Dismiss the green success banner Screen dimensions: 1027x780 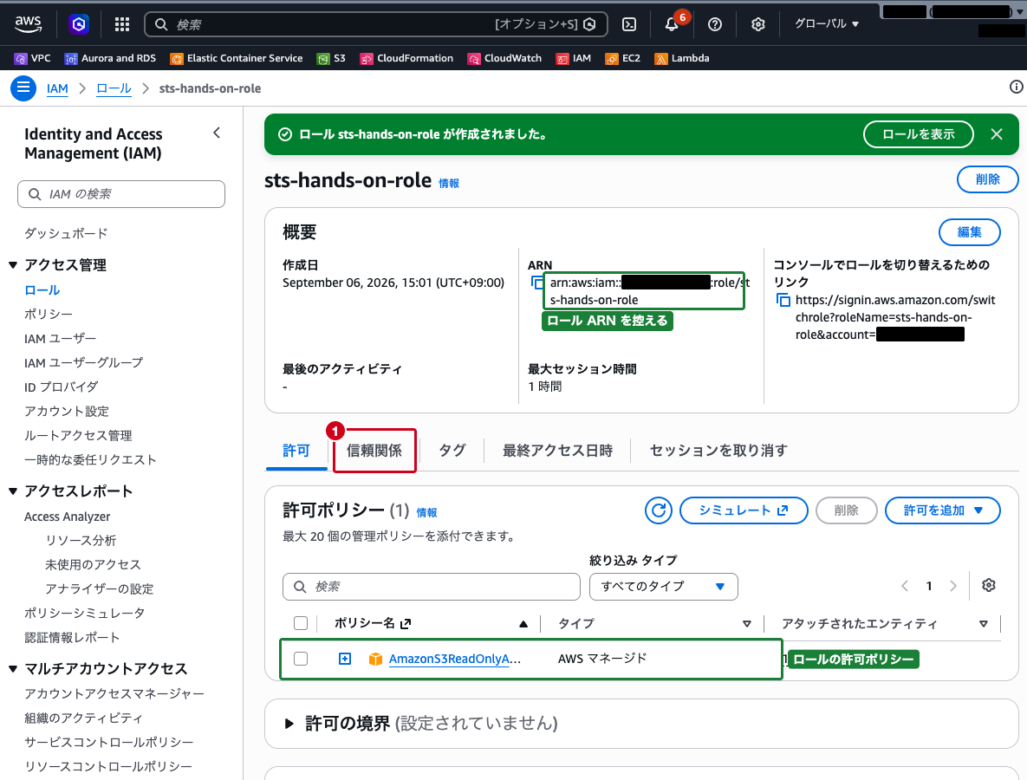(996, 134)
